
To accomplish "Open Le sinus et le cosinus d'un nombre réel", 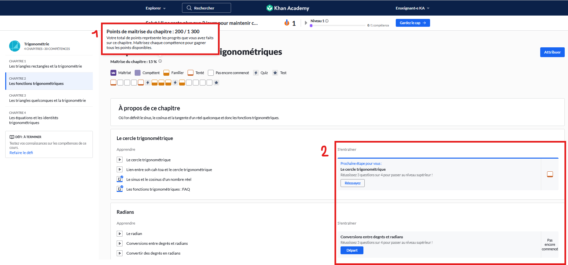I will tap(159, 179).
